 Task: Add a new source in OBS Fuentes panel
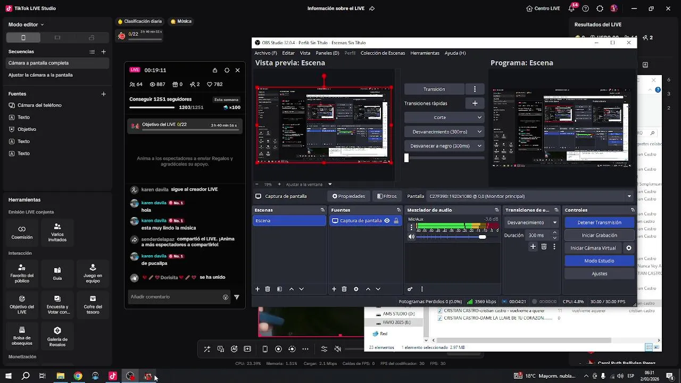334,289
